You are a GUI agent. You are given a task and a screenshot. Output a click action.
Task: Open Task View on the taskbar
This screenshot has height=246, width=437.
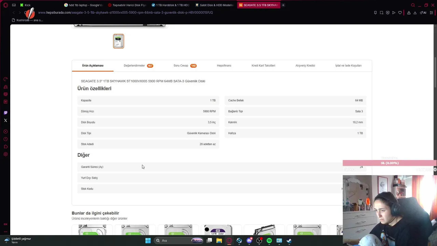(209, 241)
